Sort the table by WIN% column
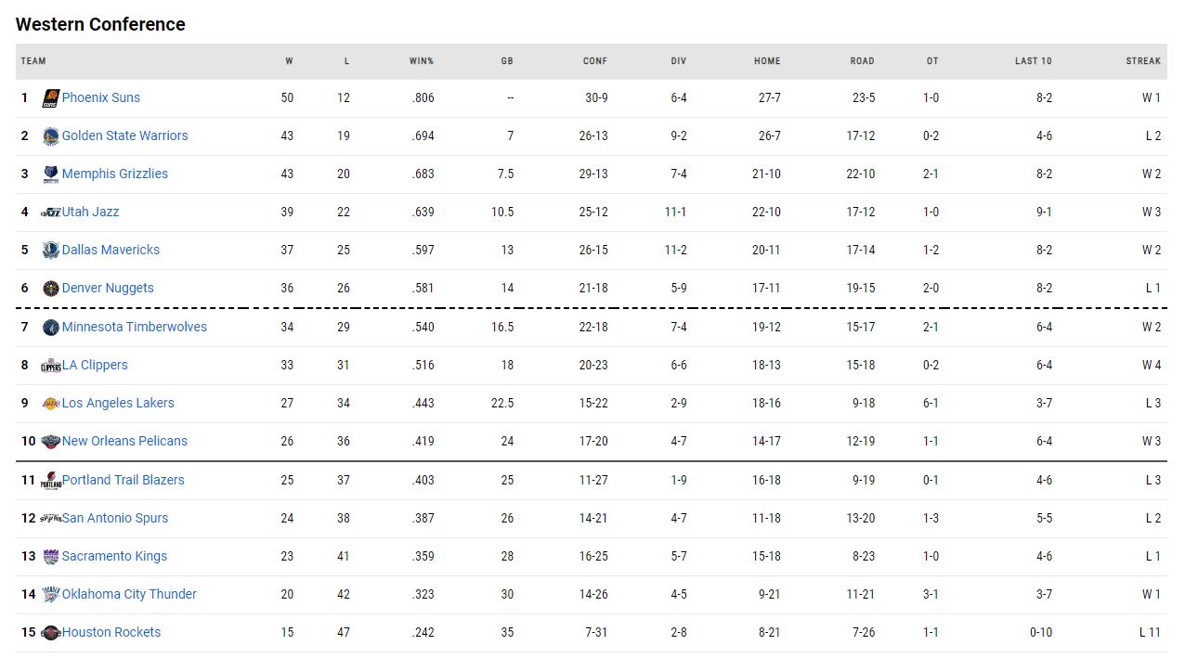This screenshot has height=671, width=1185. pos(422,61)
